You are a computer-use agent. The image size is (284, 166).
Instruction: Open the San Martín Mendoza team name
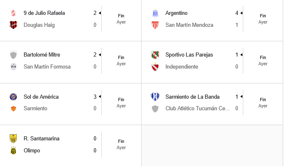(189, 25)
